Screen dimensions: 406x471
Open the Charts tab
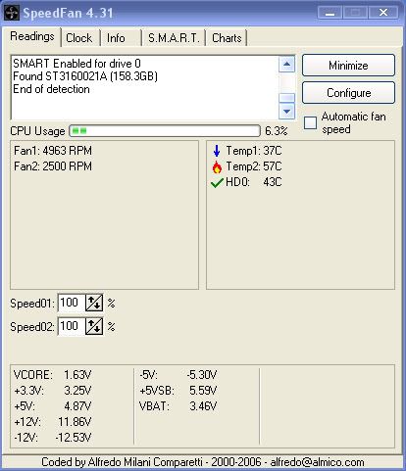pos(227,38)
